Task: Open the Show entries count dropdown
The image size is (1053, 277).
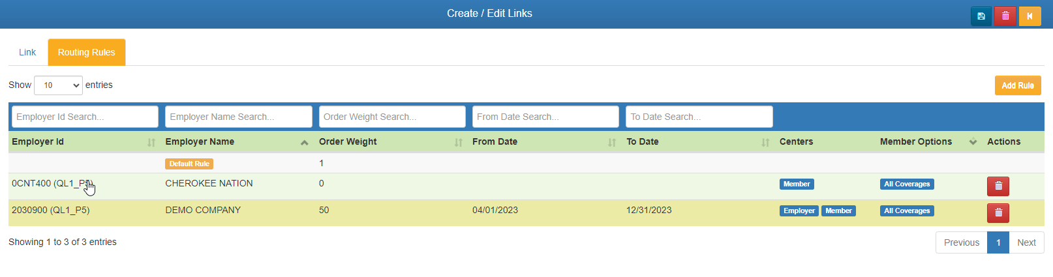Action: pos(58,85)
